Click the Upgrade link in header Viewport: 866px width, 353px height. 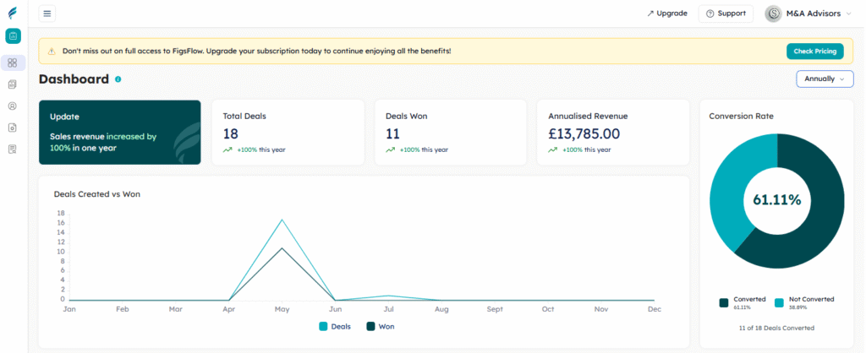[666, 14]
